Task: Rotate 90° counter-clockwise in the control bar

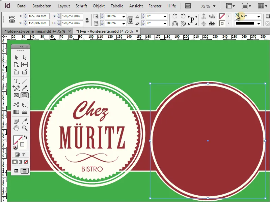Action: point(183,16)
